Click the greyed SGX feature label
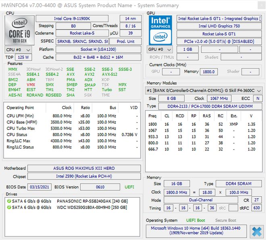 pos(88,95)
